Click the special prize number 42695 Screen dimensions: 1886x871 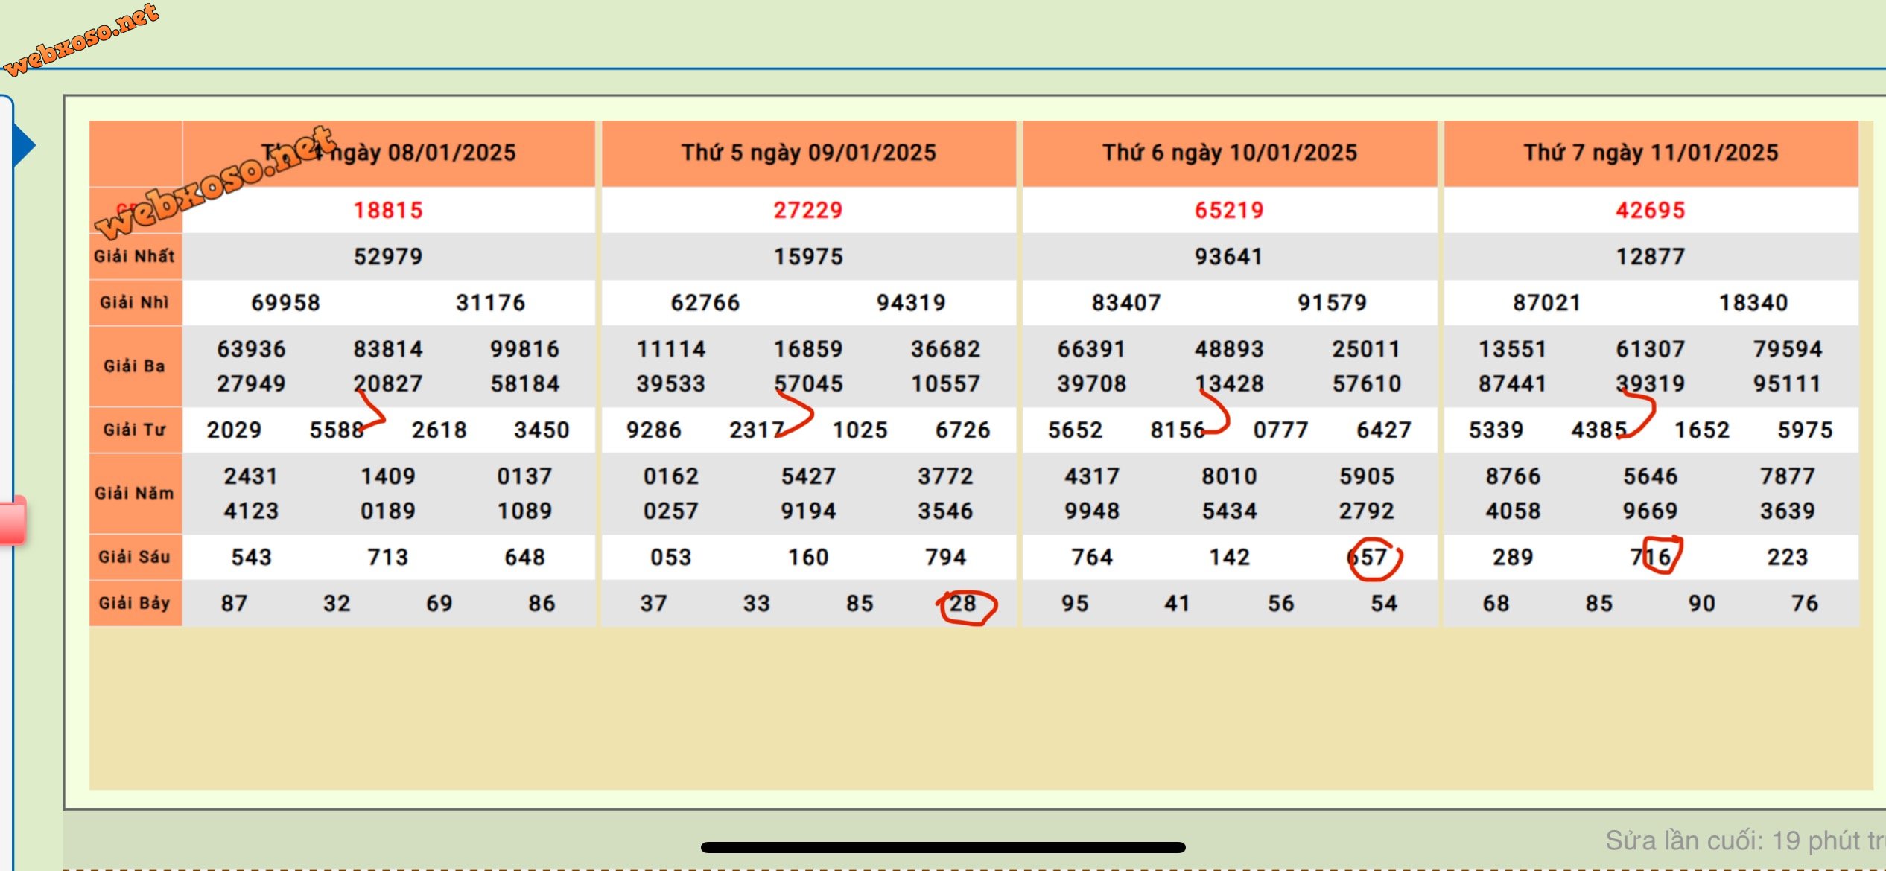[x=1651, y=210]
